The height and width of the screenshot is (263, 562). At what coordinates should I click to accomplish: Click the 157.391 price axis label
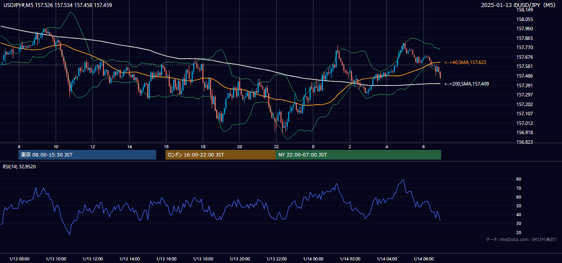(524, 85)
